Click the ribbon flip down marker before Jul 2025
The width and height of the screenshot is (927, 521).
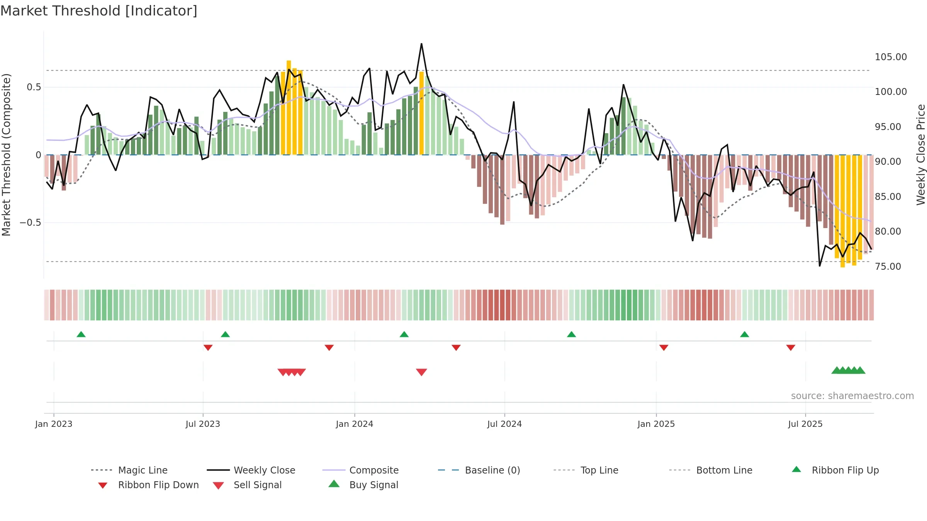[791, 348]
